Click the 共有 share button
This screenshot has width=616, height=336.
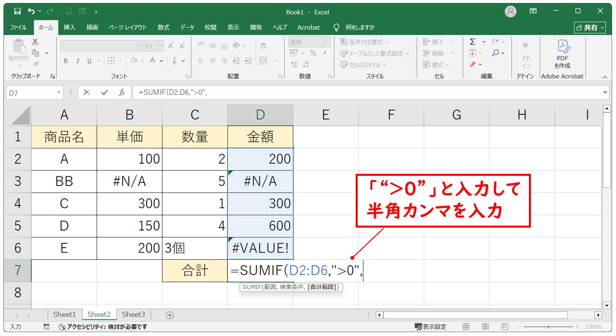[x=591, y=27]
